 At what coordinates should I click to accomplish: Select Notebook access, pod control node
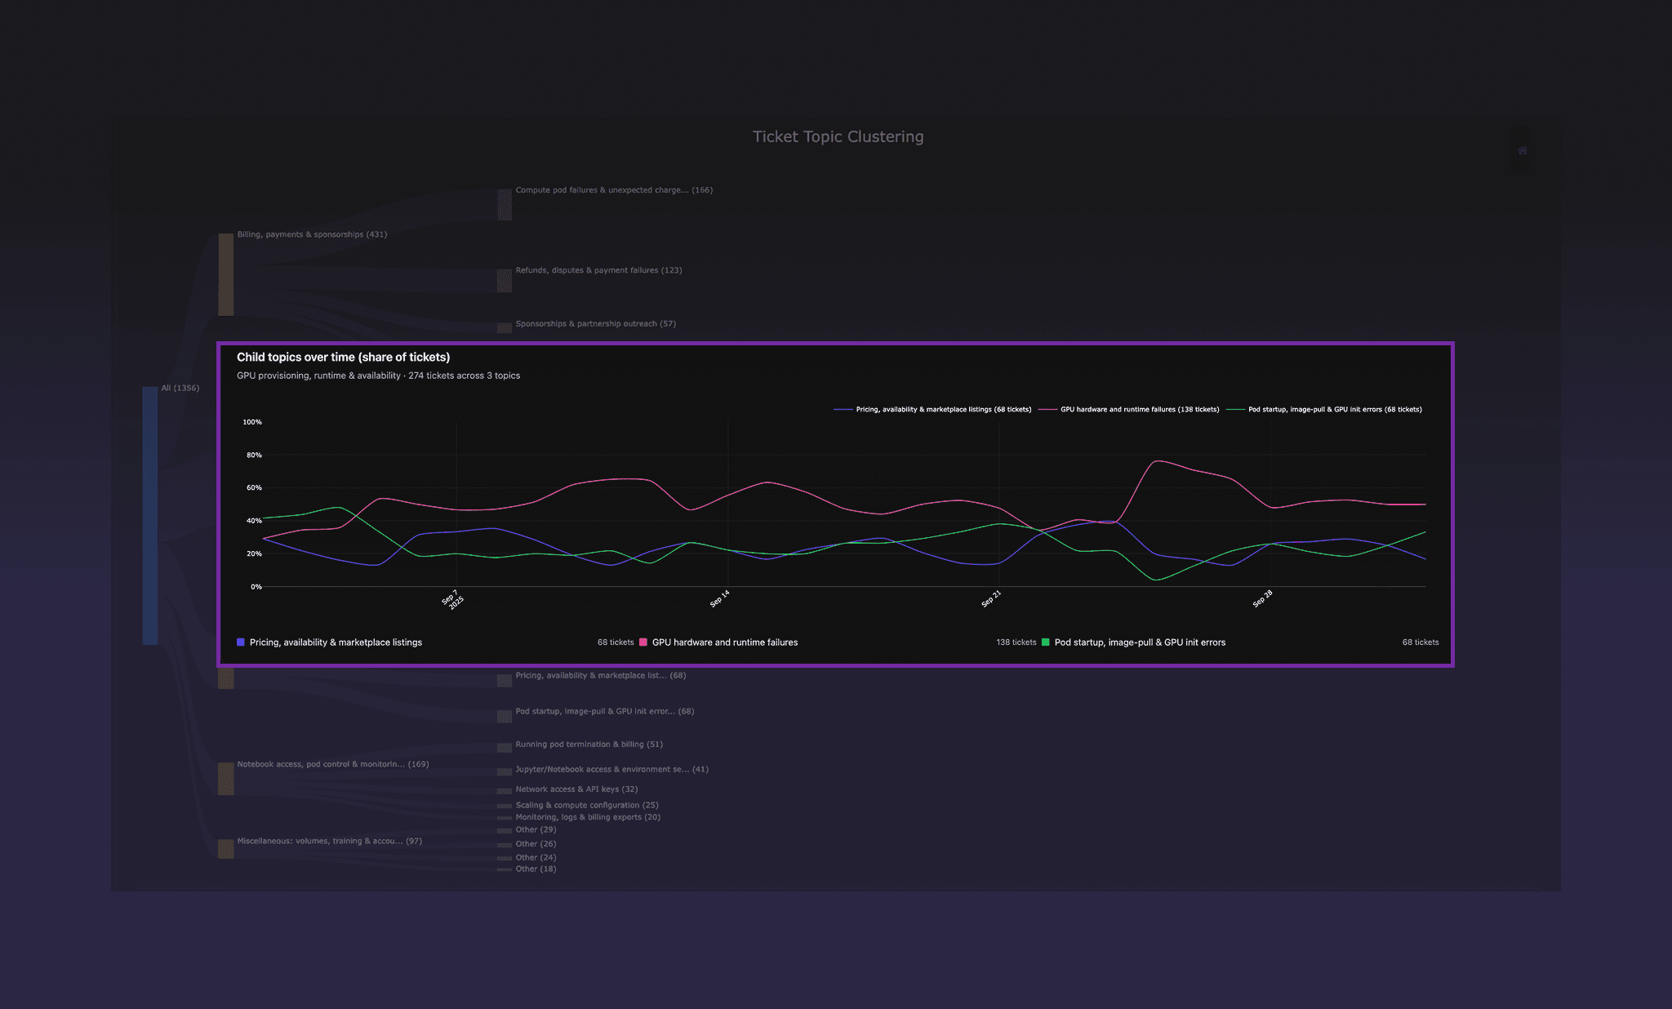coord(226,778)
